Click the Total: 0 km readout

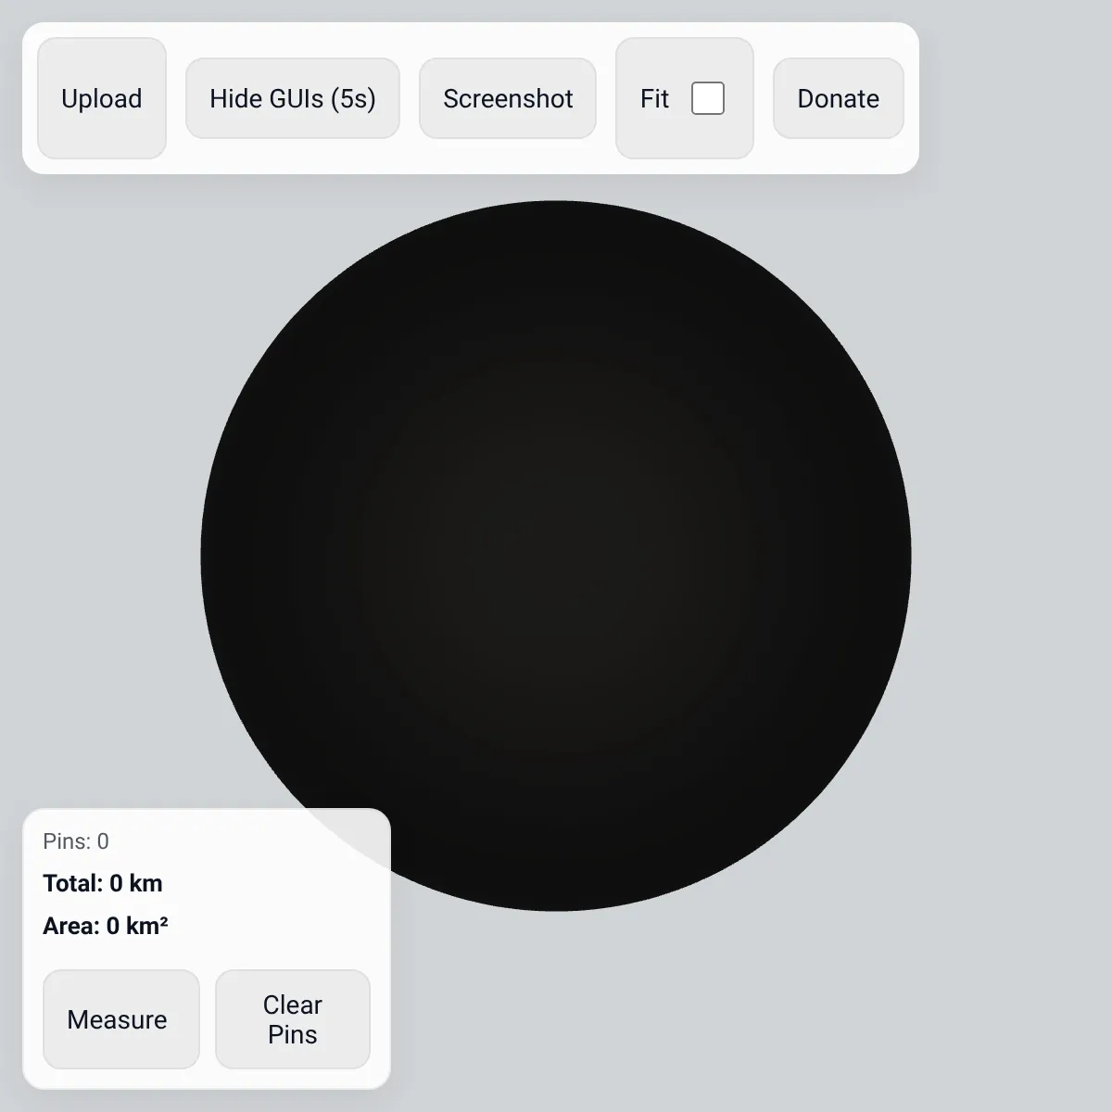[x=103, y=883]
